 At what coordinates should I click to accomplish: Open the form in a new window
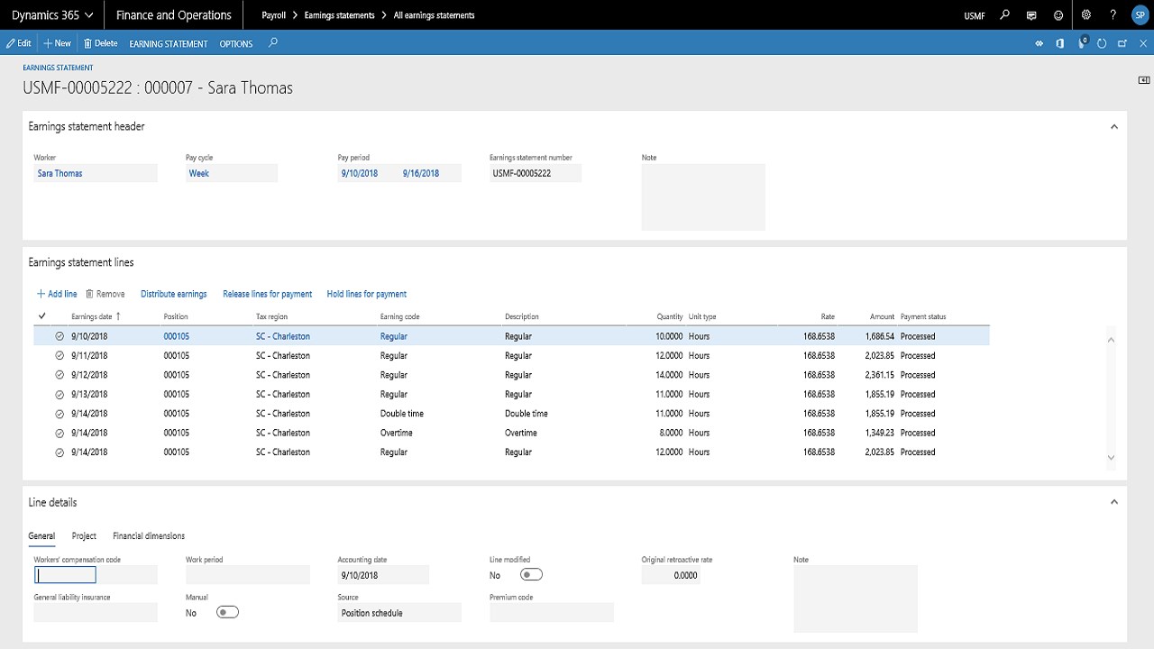pyautogui.click(x=1122, y=43)
